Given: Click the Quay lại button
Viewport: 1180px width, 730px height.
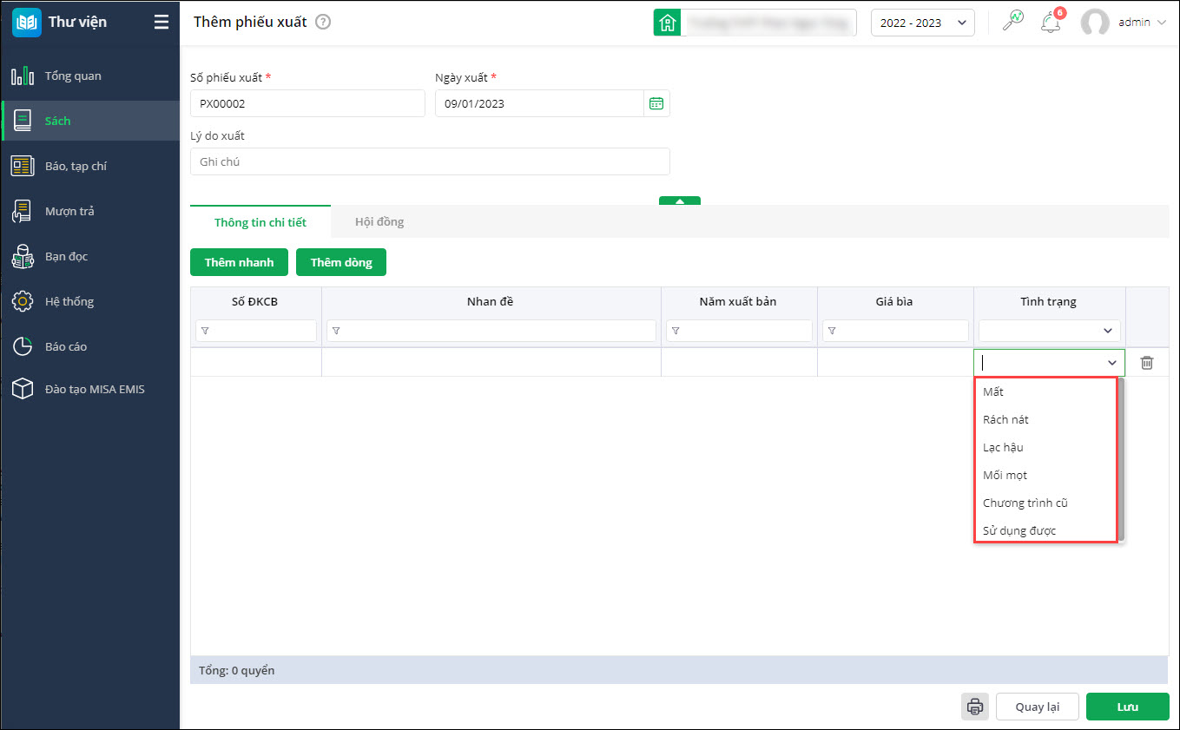Looking at the screenshot, I should [1038, 707].
